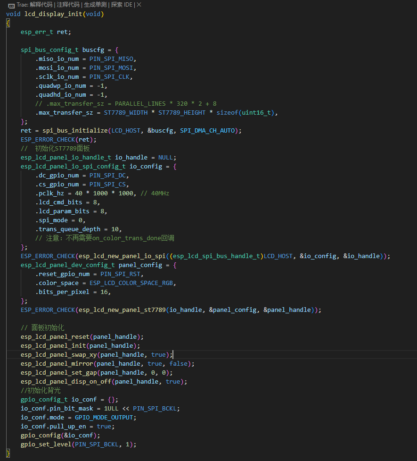Click the .lcd_param_bits field
The width and height of the screenshot is (417, 461).
[62, 211]
